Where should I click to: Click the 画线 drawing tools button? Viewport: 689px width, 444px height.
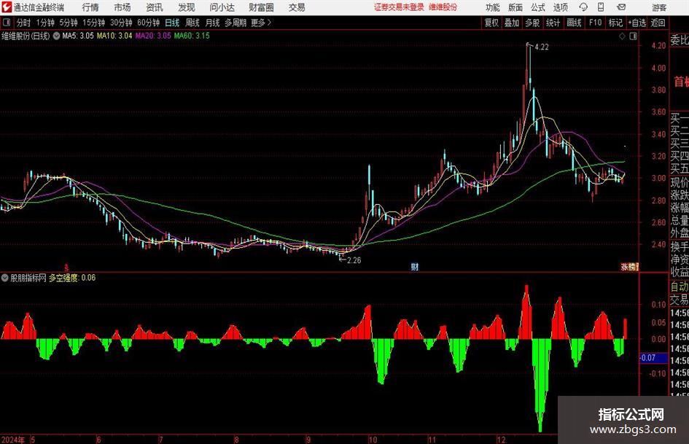pyautogui.click(x=574, y=23)
